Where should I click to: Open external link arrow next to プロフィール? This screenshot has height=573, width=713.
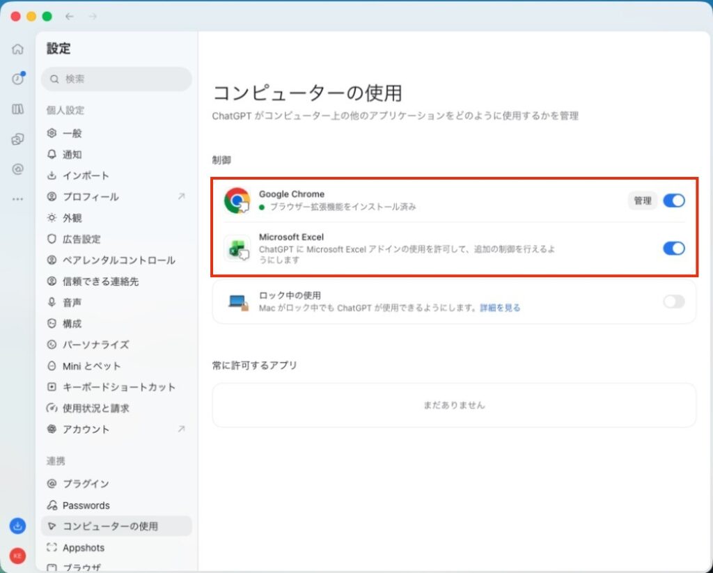click(x=182, y=196)
